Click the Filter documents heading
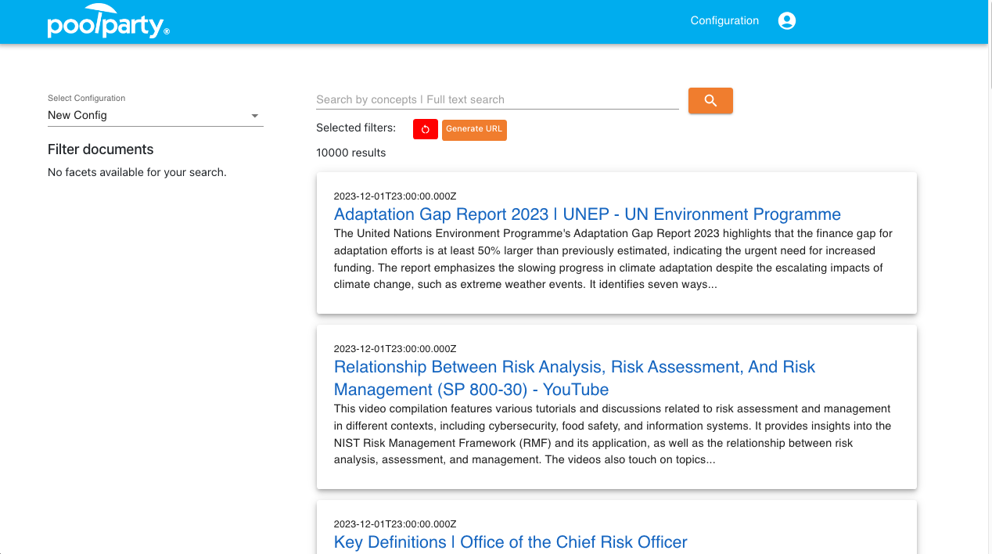992x554 pixels. [x=100, y=149]
